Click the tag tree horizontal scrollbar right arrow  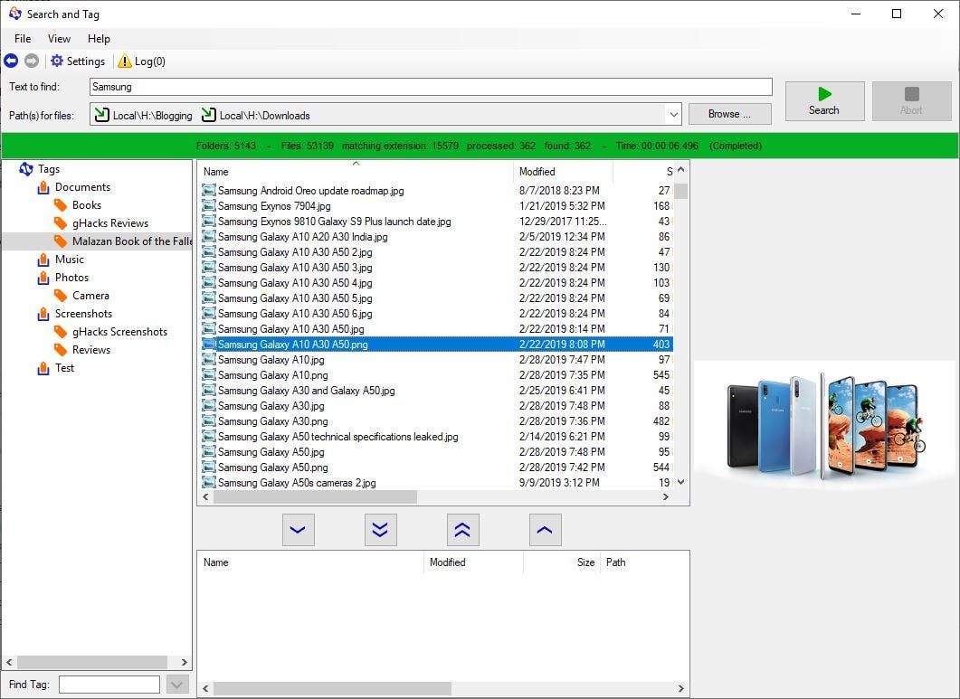click(185, 662)
